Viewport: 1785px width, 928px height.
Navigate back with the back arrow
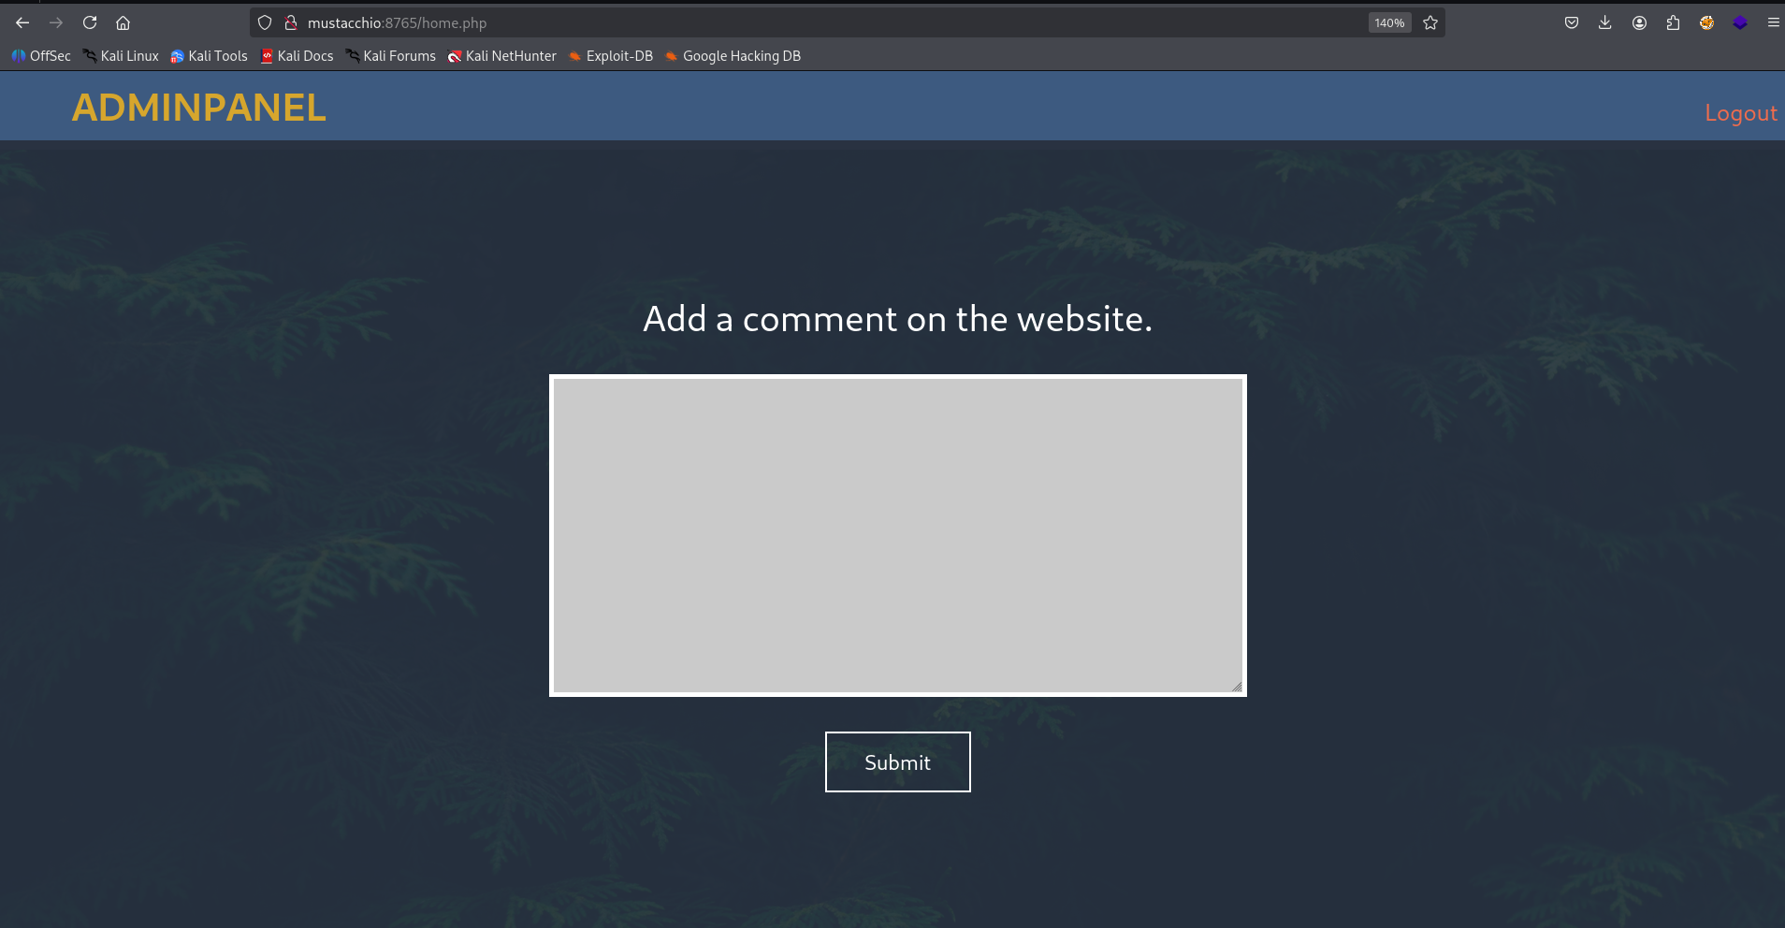point(21,22)
